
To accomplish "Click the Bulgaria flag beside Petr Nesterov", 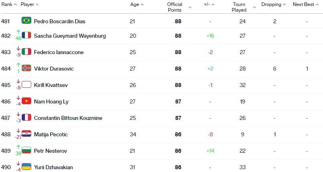I will pyautogui.click(x=26, y=150).
